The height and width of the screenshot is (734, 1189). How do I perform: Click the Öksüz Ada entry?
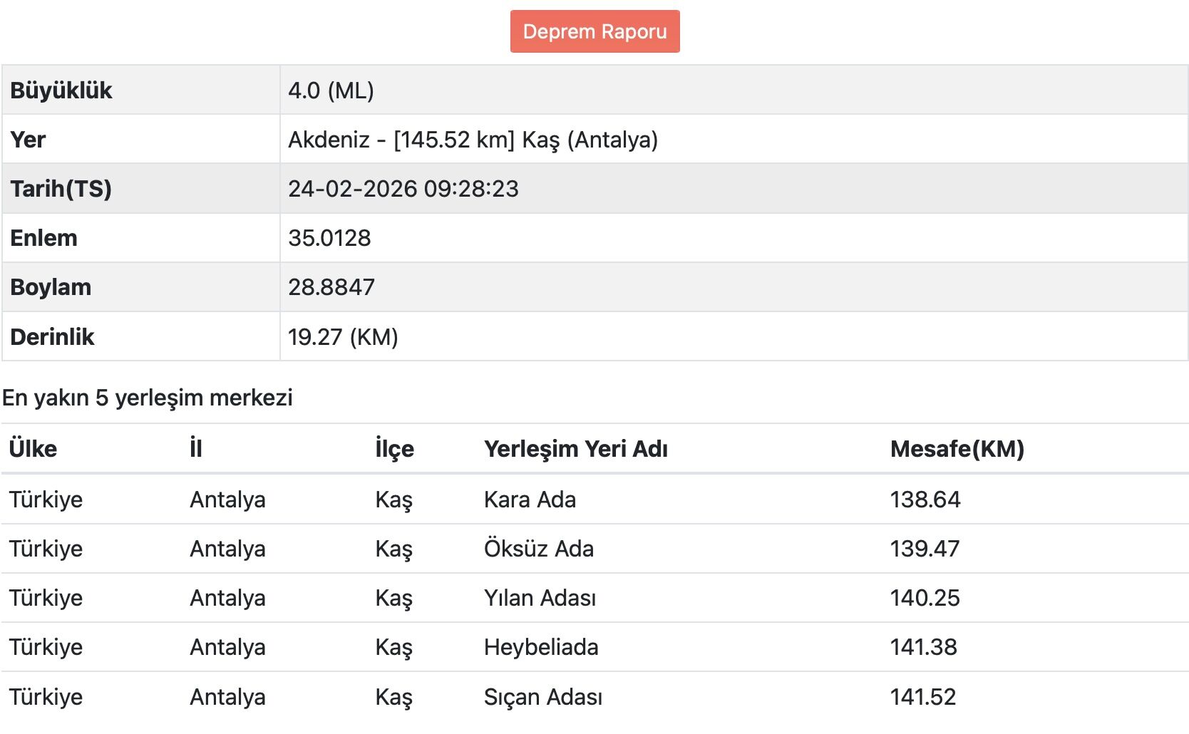[x=537, y=549]
